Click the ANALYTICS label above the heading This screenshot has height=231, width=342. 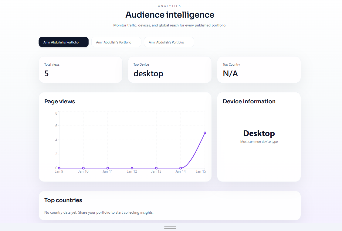pyautogui.click(x=169, y=5)
